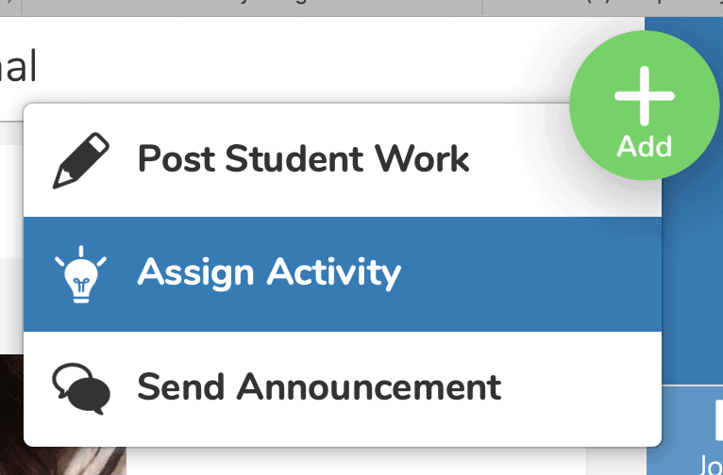This screenshot has height=475, width=723.
Task: Click the pencil icon for Post Student Work
Action: (x=81, y=160)
